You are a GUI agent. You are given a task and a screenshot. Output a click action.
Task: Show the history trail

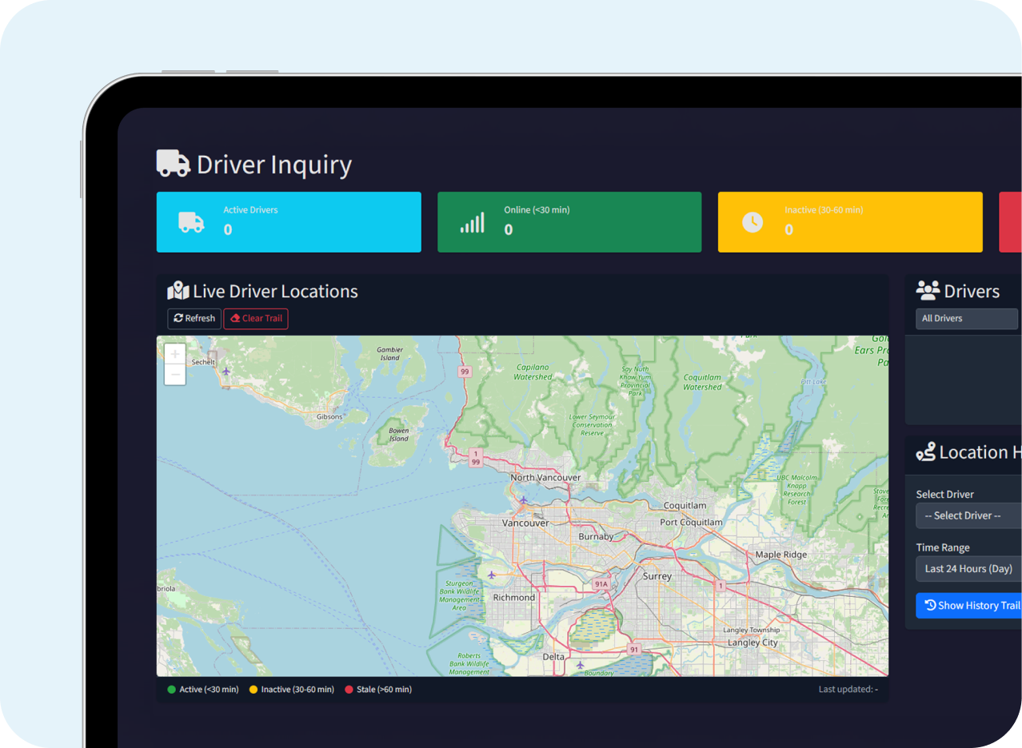click(968, 605)
